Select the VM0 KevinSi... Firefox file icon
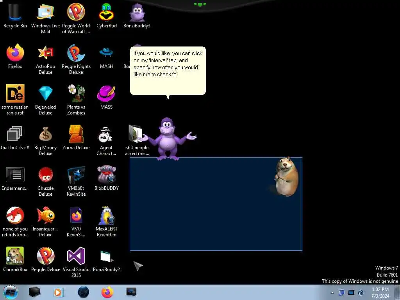This screenshot has width=400, height=300. pyautogui.click(x=76, y=222)
